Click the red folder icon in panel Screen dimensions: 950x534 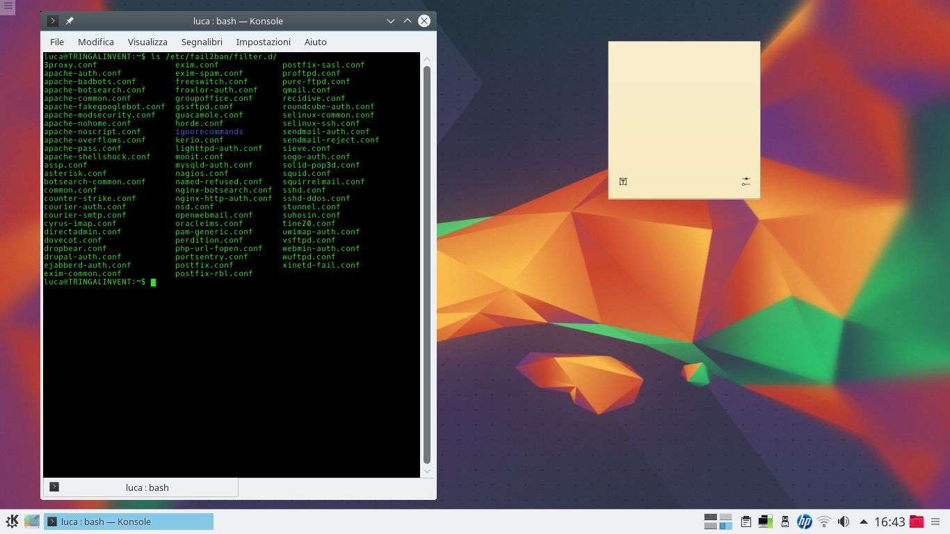[x=917, y=521]
